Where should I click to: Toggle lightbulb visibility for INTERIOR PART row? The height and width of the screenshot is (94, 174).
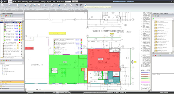(x=21, y=24)
